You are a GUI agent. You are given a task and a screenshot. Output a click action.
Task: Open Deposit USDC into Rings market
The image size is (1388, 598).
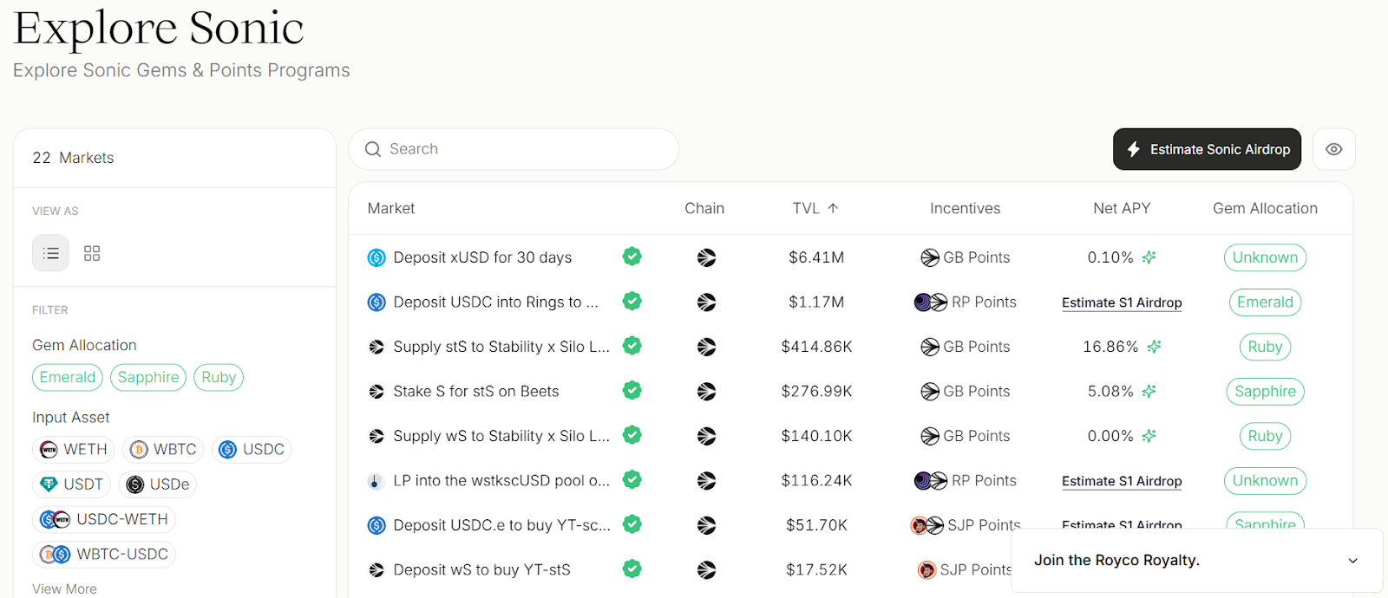495,302
